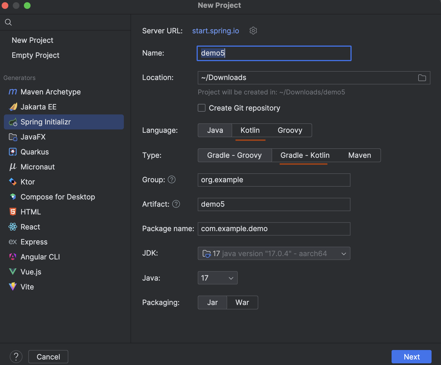Select Kotlin language option
This screenshot has height=365, width=441.
pos(250,130)
